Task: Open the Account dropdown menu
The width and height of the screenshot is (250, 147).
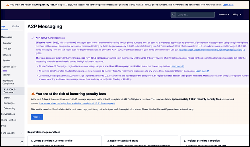Action: pos(224,15)
